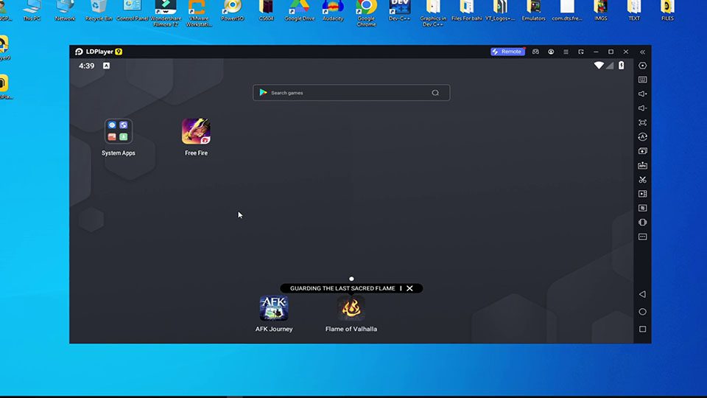Click the volume up icon in sidebar
707x398 pixels.
pyautogui.click(x=642, y=94)
